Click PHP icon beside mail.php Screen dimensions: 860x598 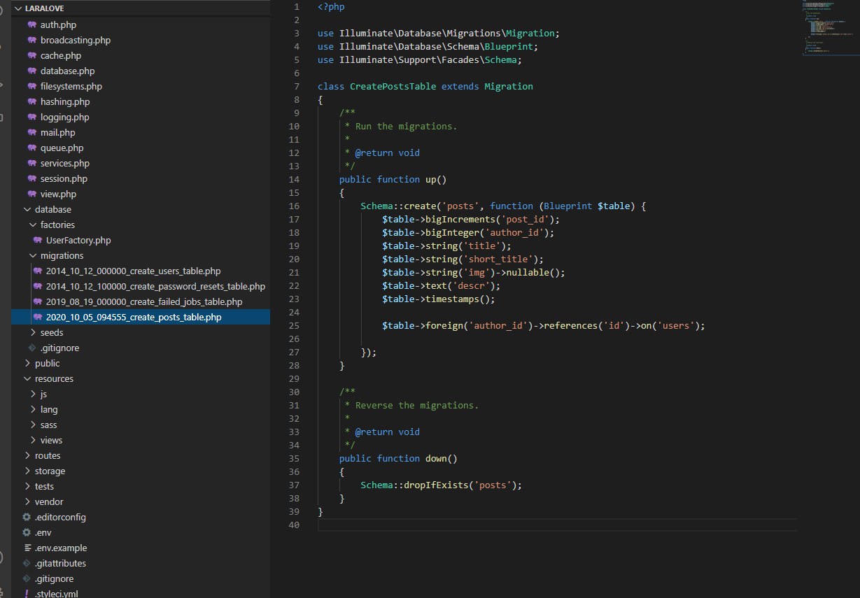click(32, 132)
